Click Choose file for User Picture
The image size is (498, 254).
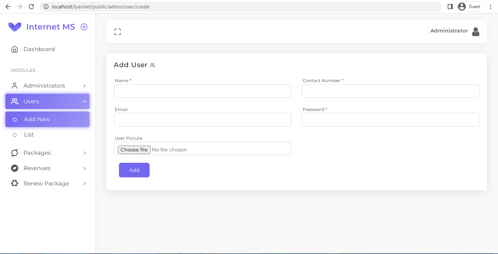[x=134, y=150]
